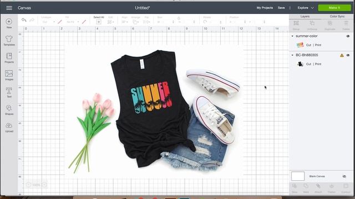Click the zoom-out button on canvas

pos(28,185)
